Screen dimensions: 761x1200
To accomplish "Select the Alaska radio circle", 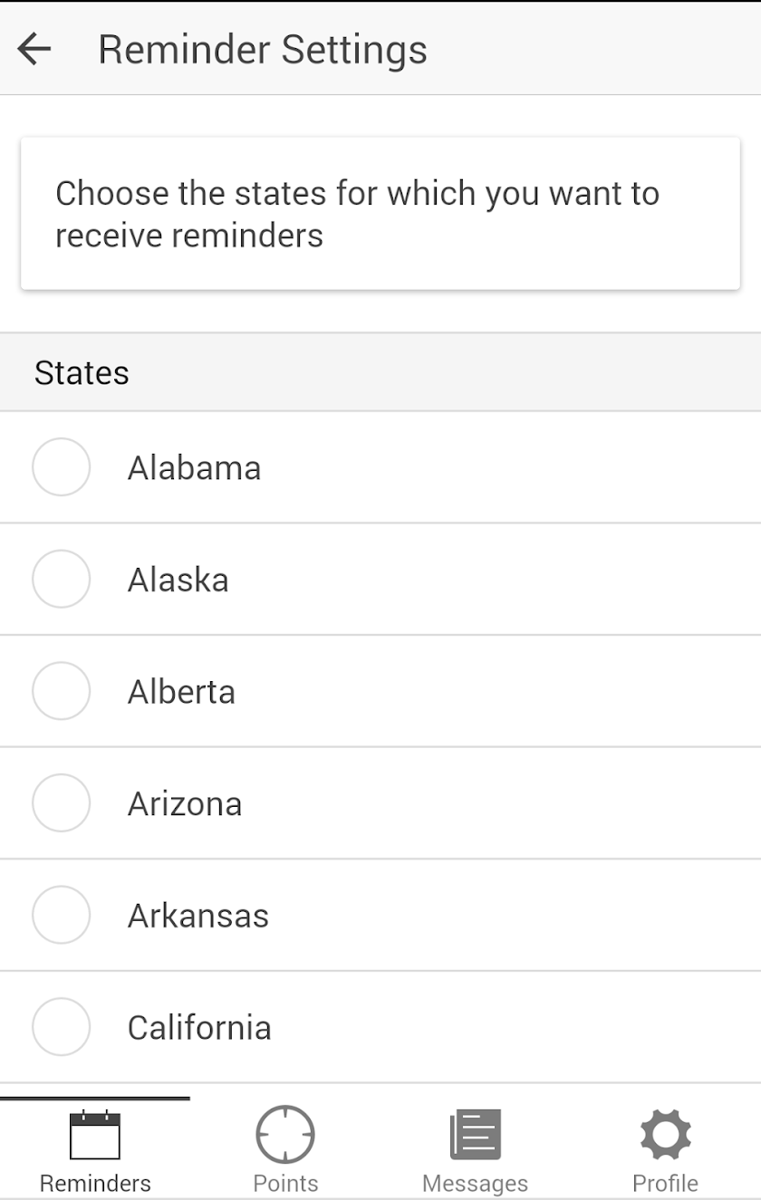I will 61,579.
